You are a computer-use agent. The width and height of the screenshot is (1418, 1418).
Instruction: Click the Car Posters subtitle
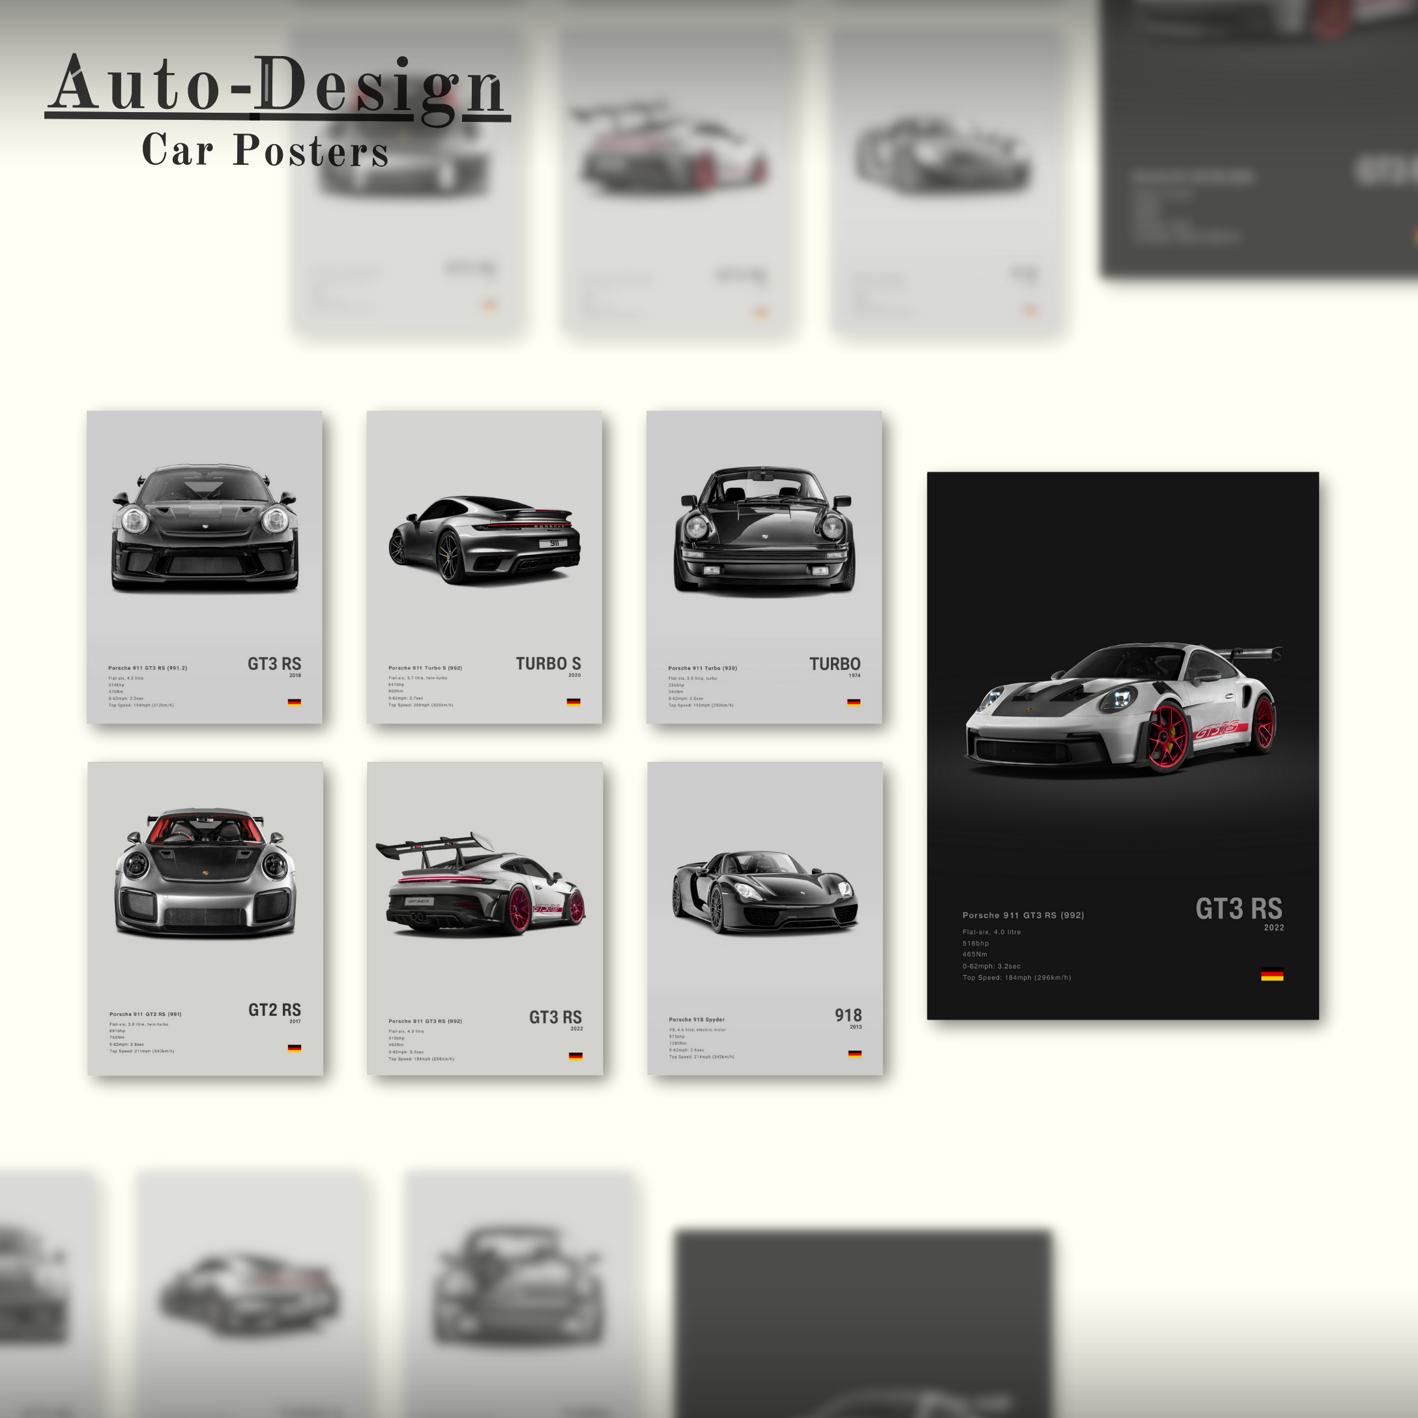point(266,151)
